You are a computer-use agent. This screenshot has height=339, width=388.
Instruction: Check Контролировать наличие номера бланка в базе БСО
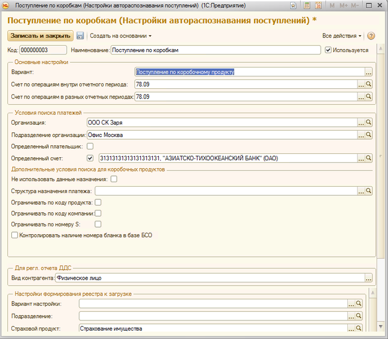pos(15,235)
